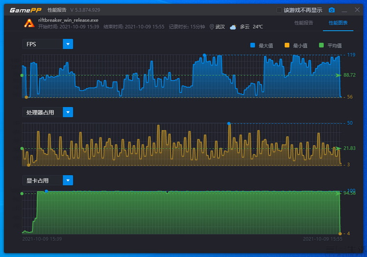Click the green arrow at FPS average 88.72

tap(338, 75)
